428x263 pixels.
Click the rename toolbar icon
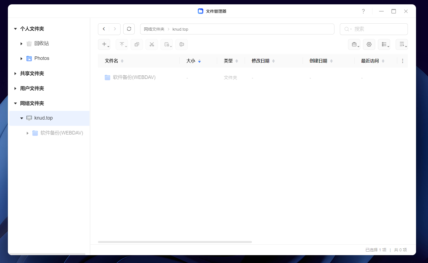click(x=181, y=44)
